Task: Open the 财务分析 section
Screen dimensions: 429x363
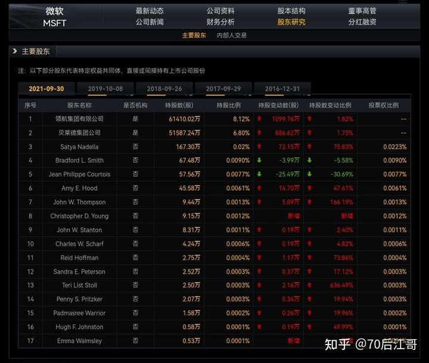Action: pos(220,22)
